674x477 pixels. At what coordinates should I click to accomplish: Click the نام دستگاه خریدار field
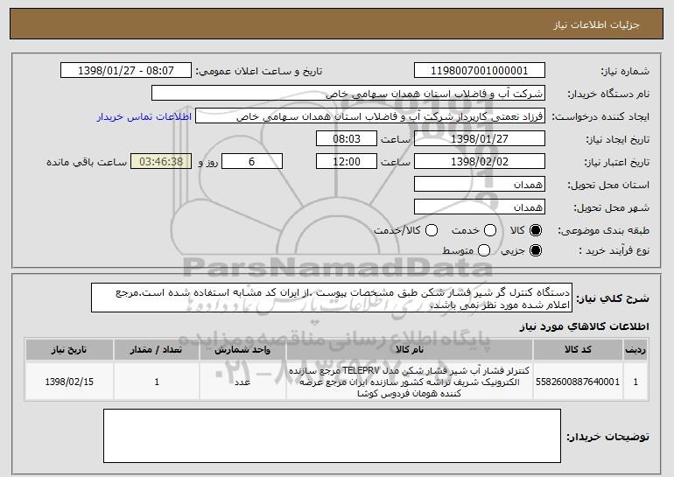tap(348, 94)
